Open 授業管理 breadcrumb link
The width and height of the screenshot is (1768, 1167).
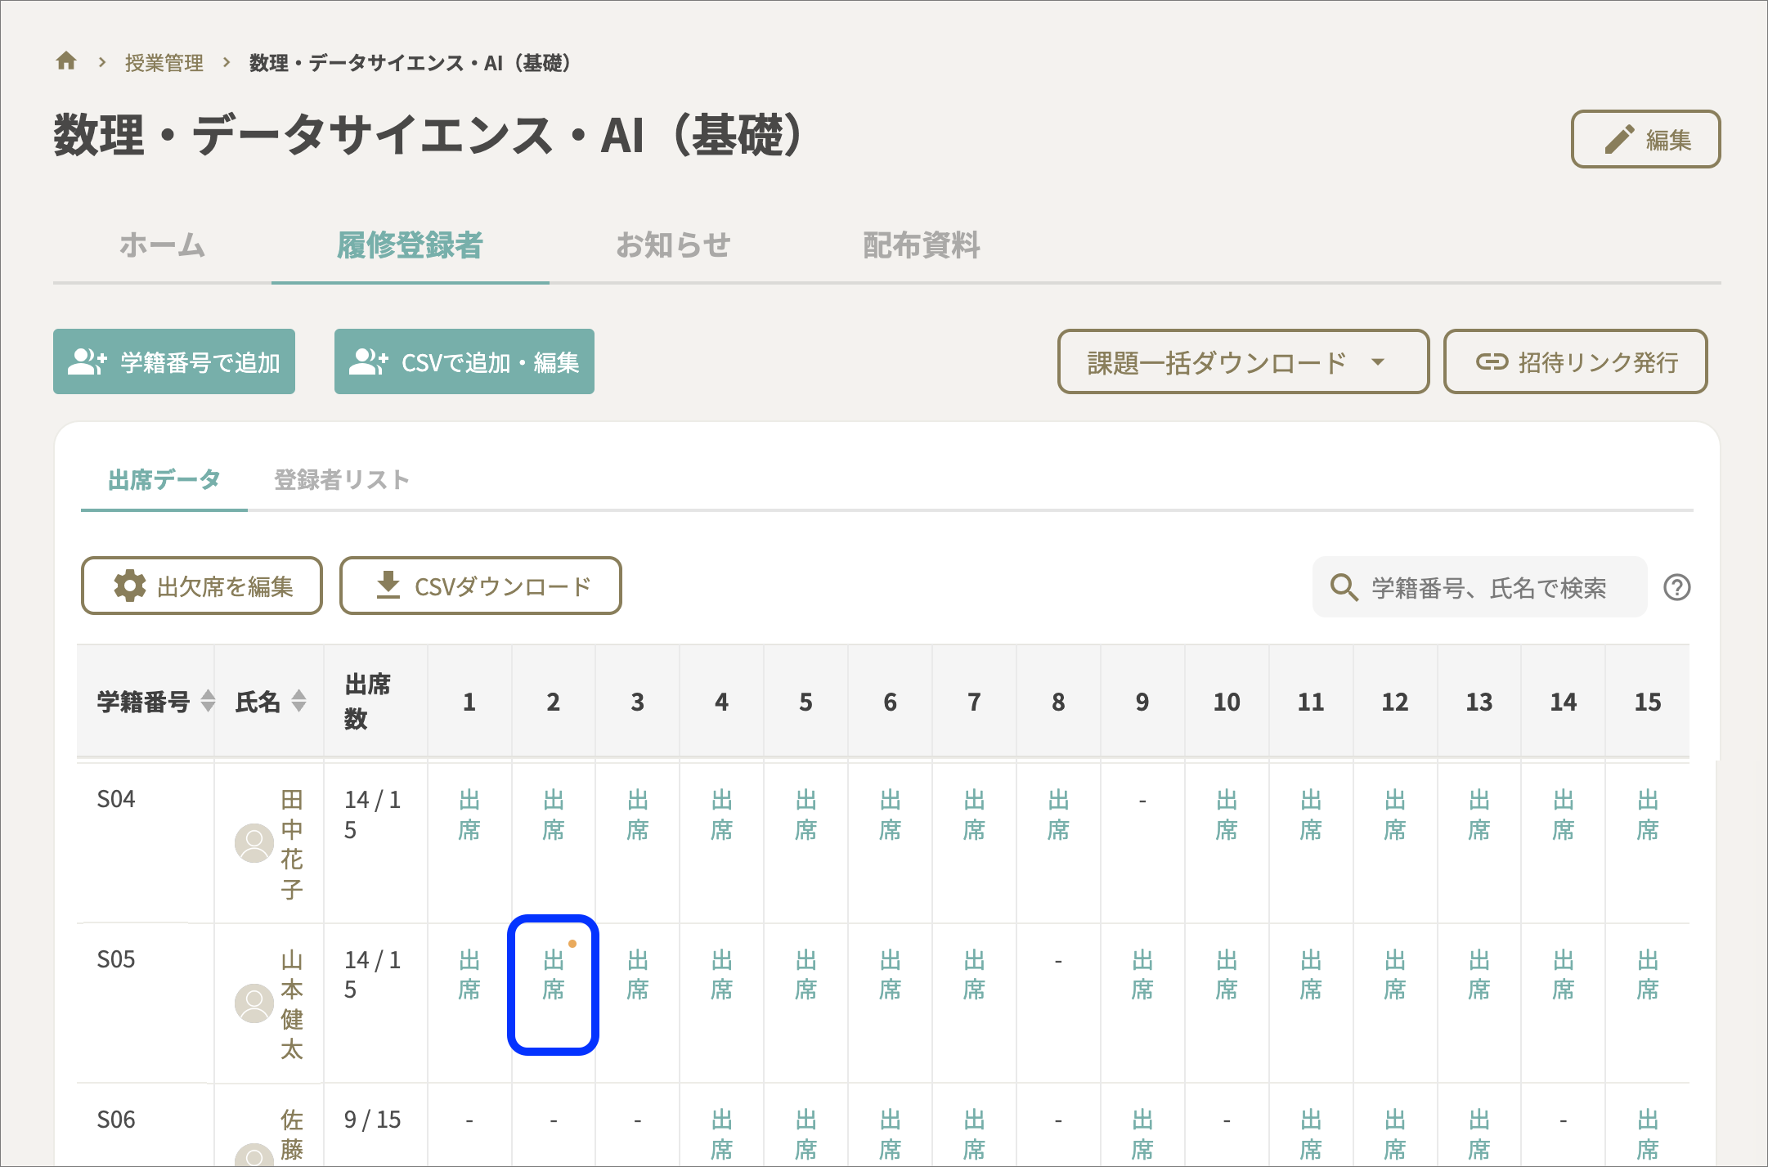tap(164, 63)
